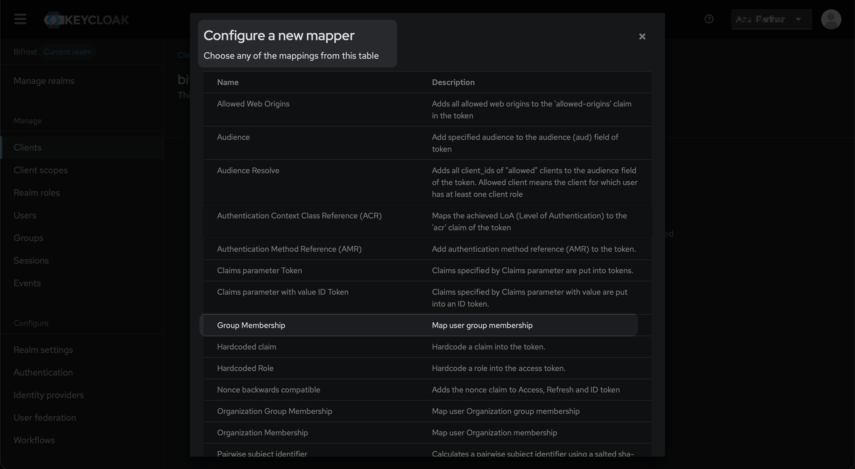Select Claims parameter with value ID Token
The height and width of the screenshot is (469, 855).
(x=427, y=298)
